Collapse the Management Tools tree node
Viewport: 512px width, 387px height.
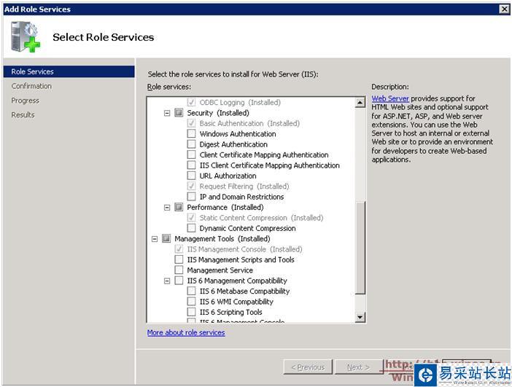(x=155, y=239)
